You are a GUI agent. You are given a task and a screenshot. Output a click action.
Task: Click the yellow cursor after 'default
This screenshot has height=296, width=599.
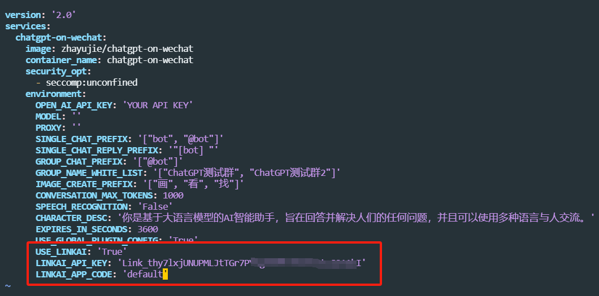(166, 274)
